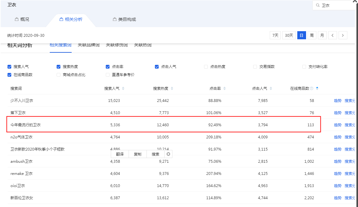Open 趋势 for 新百伦卫衣女

[338, 198]
